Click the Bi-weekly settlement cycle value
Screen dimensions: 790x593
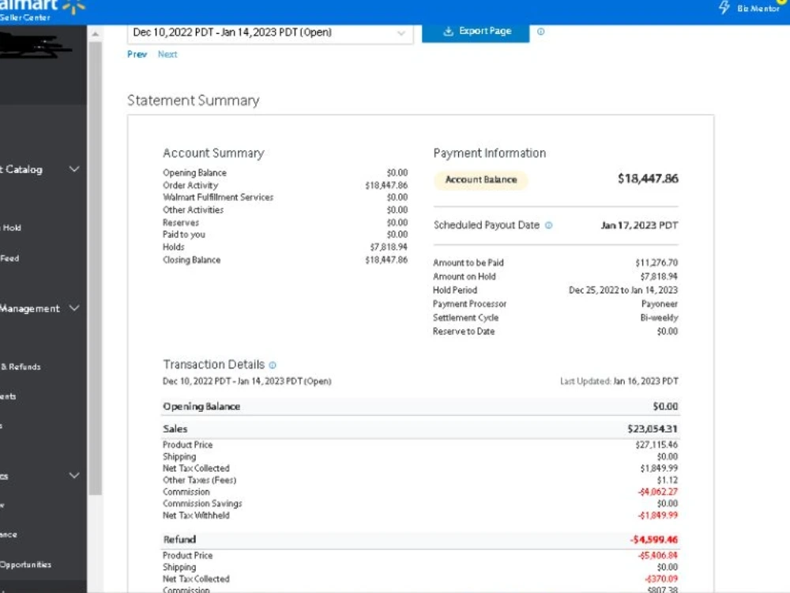(659, 318)
